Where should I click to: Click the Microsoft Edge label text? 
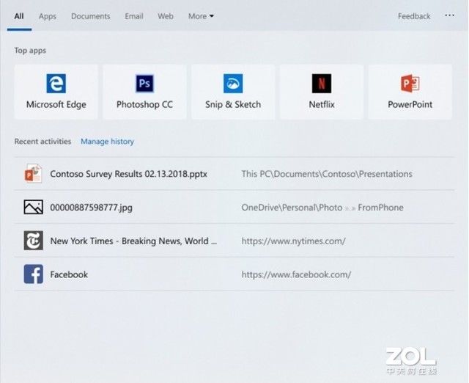pos(56,104)
